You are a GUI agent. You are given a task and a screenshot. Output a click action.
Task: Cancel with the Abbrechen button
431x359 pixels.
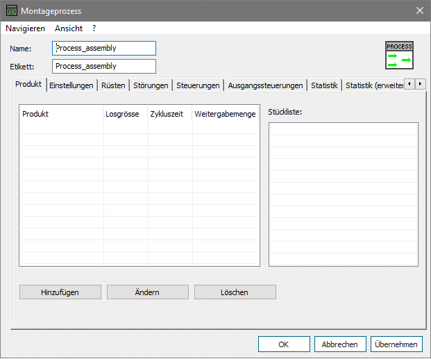pyautogui.click(x=340, y=344)
